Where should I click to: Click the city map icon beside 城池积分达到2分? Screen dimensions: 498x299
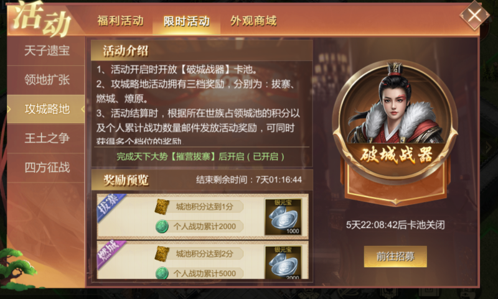pyautogui.click(x=162, y=254)
